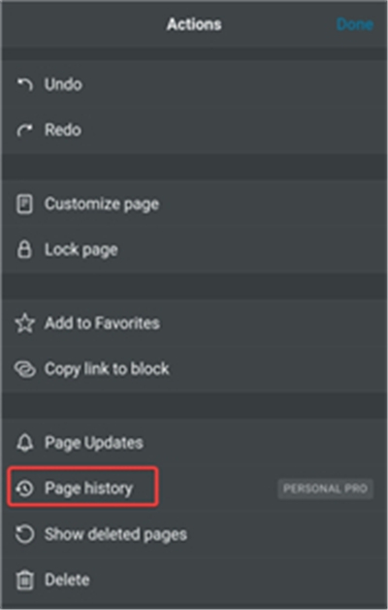Select Copy link to block
Viewport: 388px width, 610px height.
[x=194, y=369]
